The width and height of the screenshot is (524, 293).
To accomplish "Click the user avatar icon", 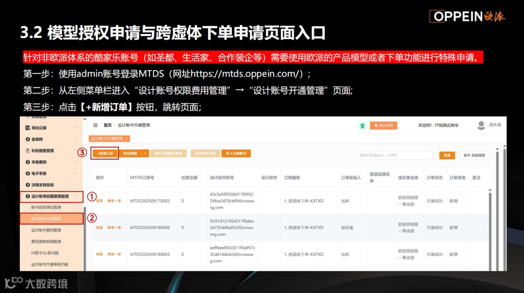I will coord(481,125).
